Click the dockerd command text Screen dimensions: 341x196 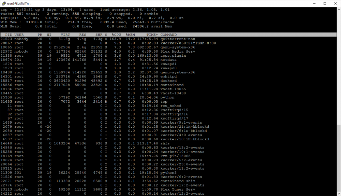coord(168,81)
